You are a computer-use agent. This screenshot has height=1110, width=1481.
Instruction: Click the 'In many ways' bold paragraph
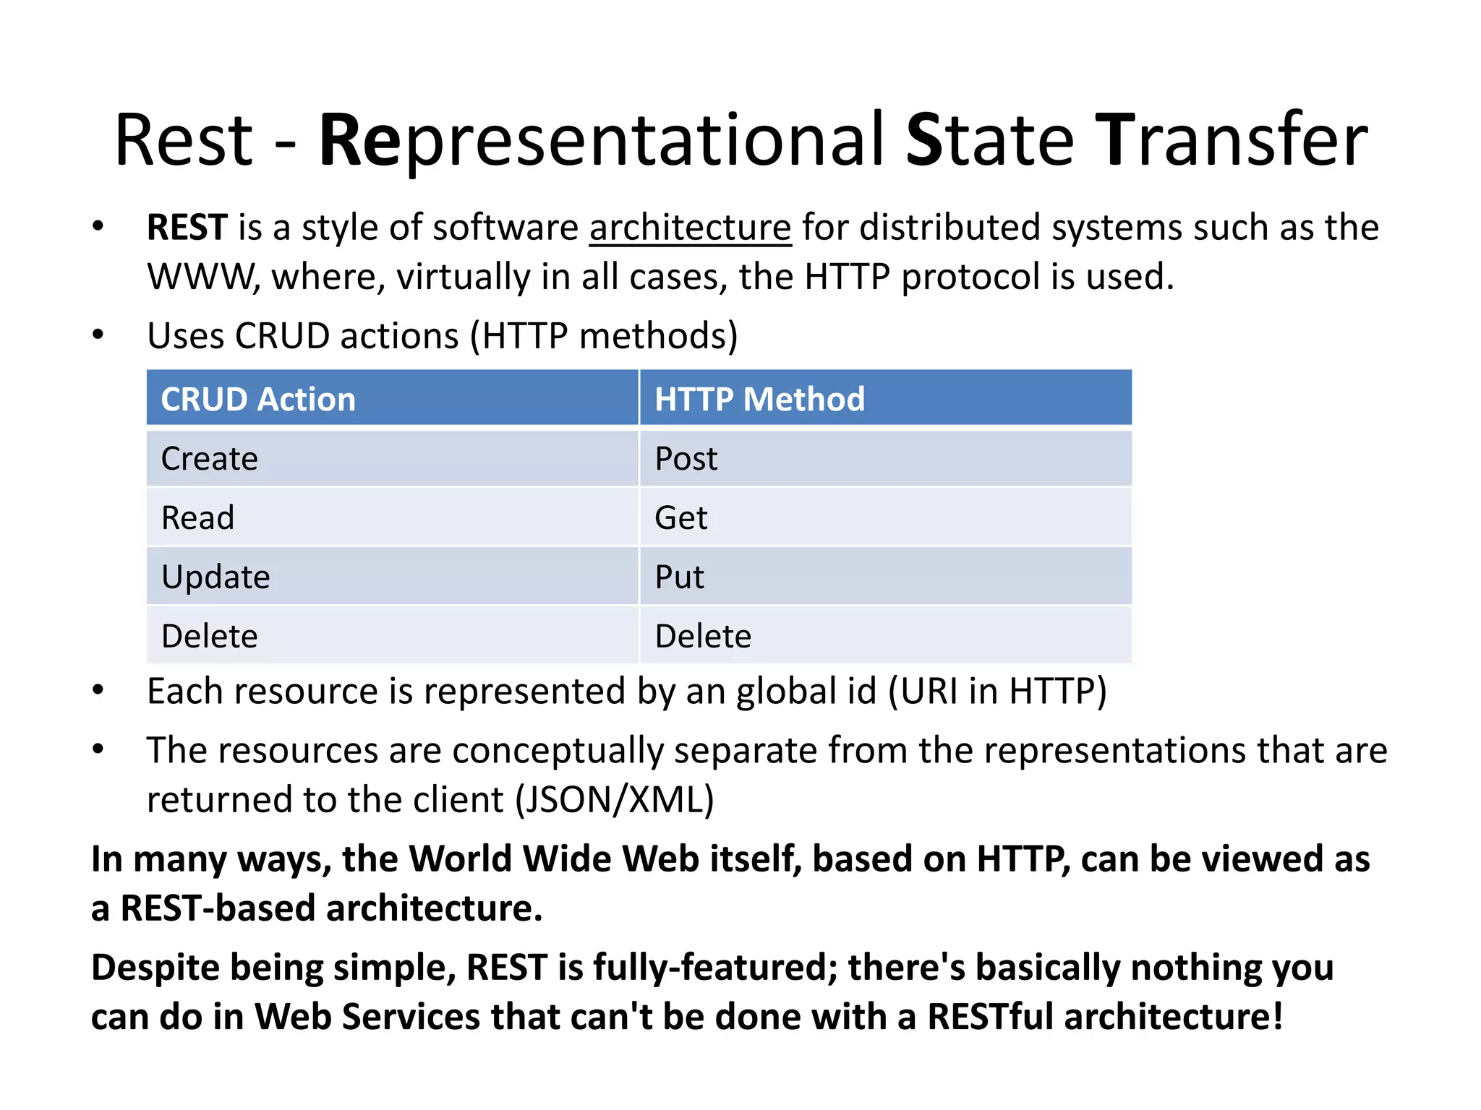coord(730,859)
